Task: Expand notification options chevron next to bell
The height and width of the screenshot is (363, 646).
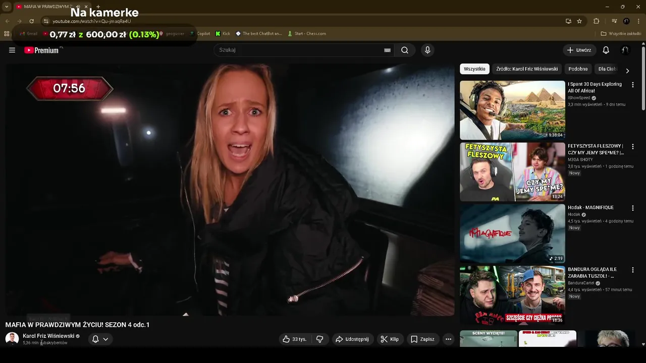Action: [105, 339]
